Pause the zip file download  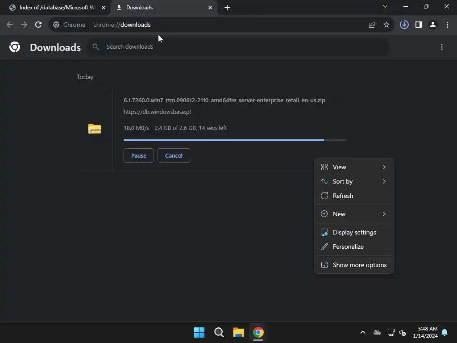[139, 155]
